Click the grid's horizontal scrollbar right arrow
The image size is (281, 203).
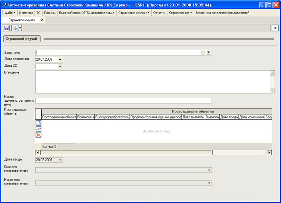269,153
